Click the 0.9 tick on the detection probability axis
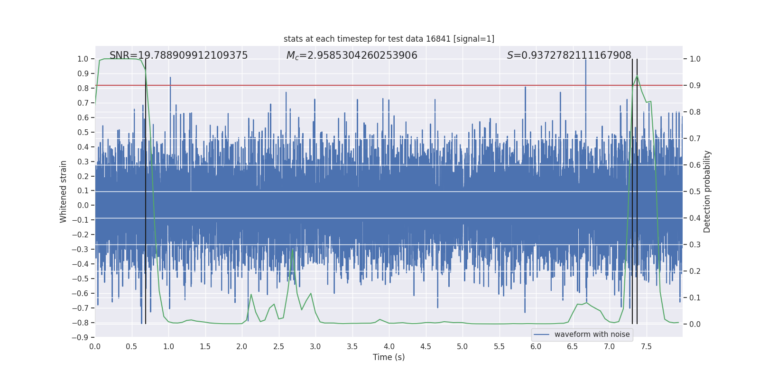This screenshot has width=759, height=379. coord(695,86)
